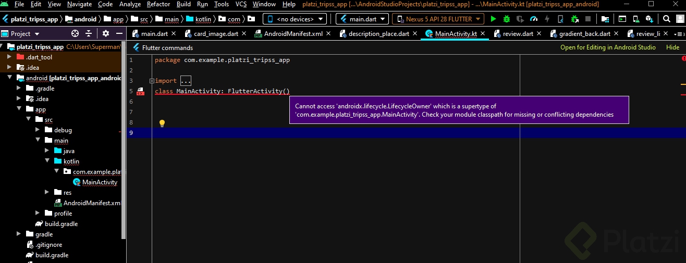The width and height of the screenshot is (686, 263).
Task: Open the Nexus 5 API 28 FLUTTER dropdown
Action: (438, 19)
